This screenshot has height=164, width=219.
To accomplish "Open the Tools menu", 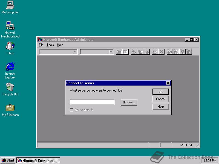I will [50, 45].
